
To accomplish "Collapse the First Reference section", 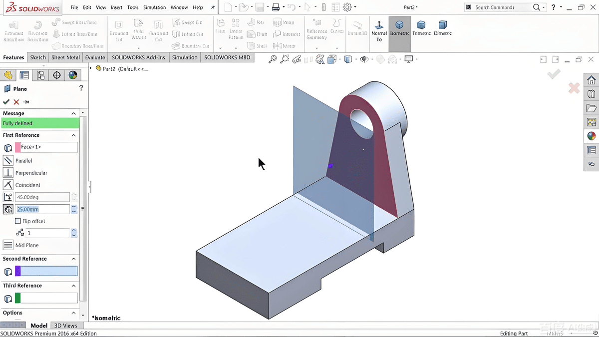I will 73,135.
